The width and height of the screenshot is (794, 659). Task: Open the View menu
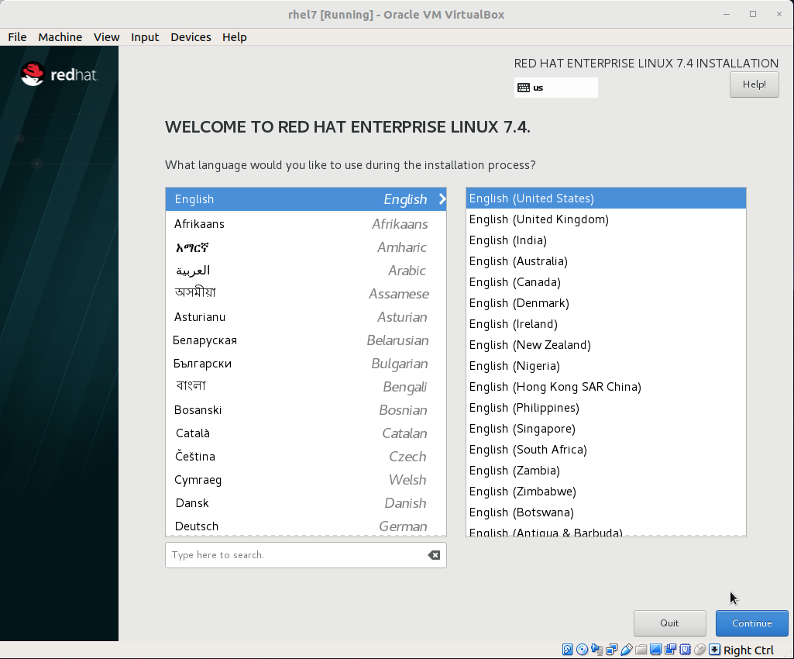click(x=106, y=37)
